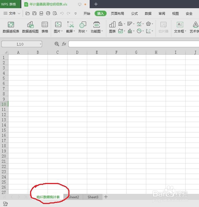
Task: Open the 视图 tab
Action: point(175,13)
